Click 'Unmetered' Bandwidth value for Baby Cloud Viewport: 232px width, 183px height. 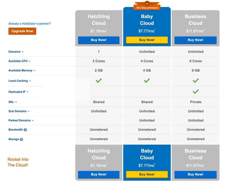tap(147, 129)
